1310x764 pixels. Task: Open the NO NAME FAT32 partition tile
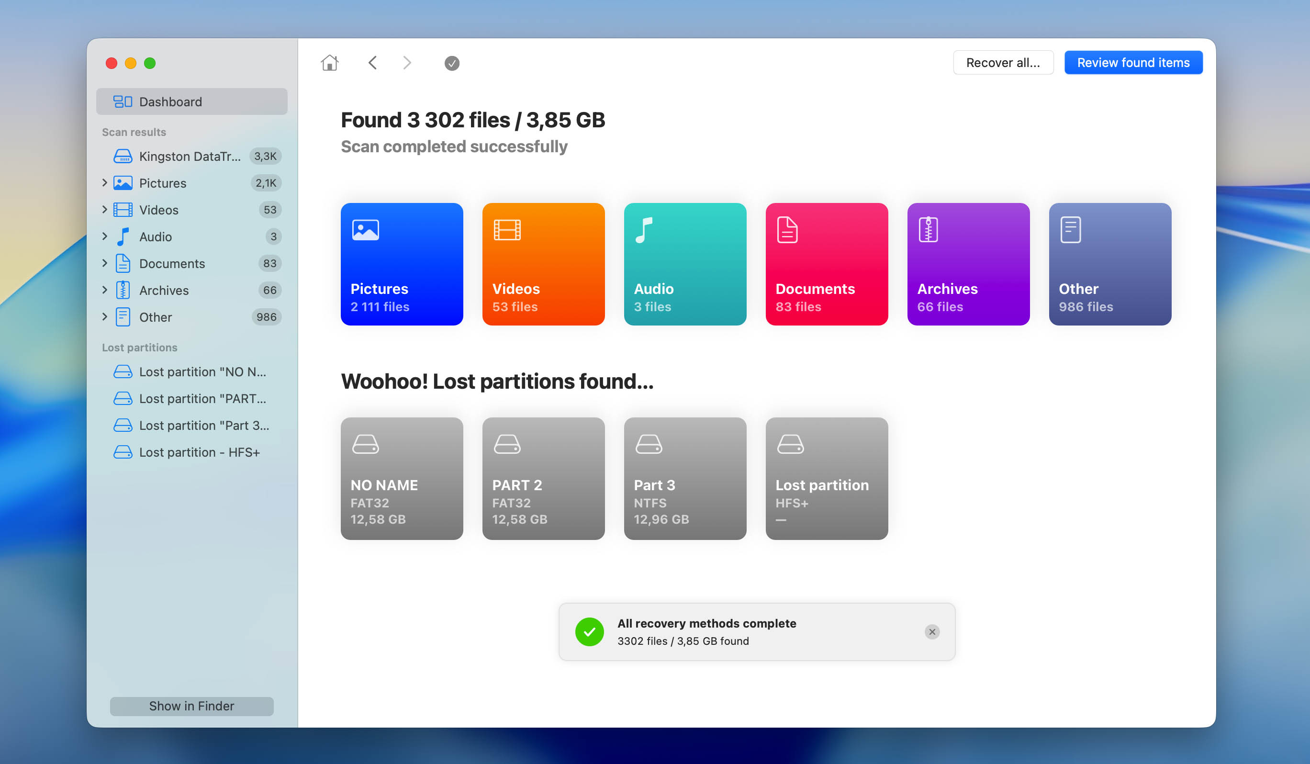[x=401, y=478]
